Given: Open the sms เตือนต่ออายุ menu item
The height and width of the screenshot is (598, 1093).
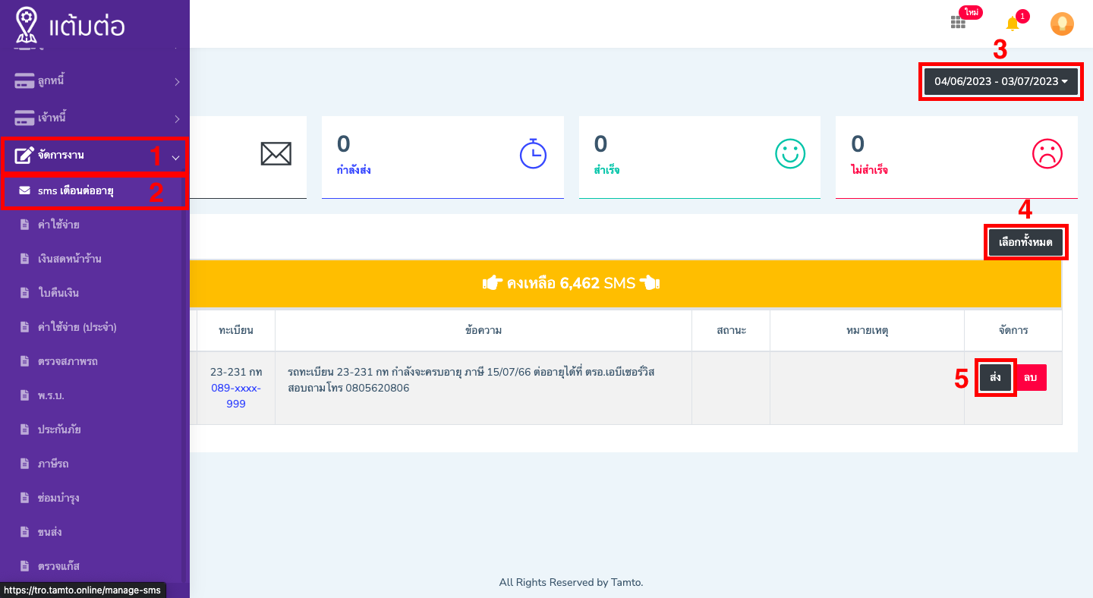Looking at the screenshot, I should [93, 190].
